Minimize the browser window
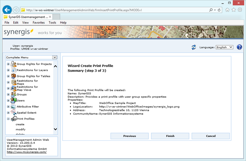Viewport: 246px width, 161px height. (x=223, y=3)
